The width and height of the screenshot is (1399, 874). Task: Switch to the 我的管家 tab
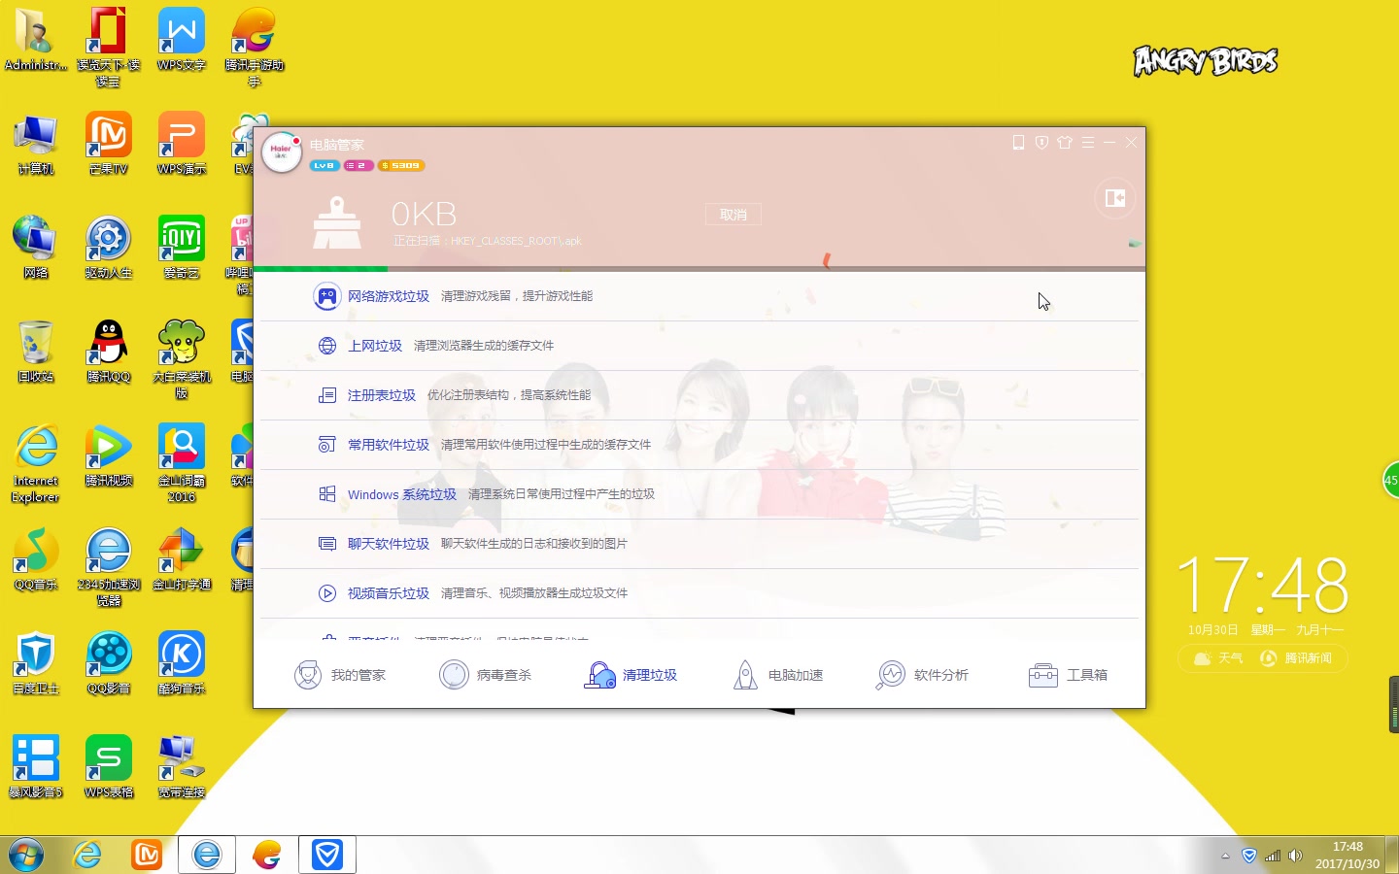point(340,675)
